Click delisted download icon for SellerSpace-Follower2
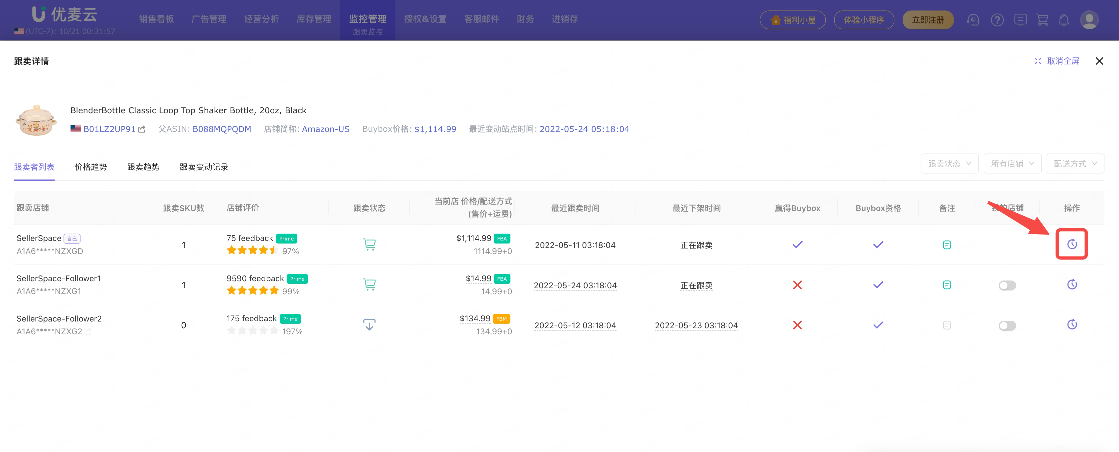The width and height of the screenshot is (1119, 452). [369, 325]
